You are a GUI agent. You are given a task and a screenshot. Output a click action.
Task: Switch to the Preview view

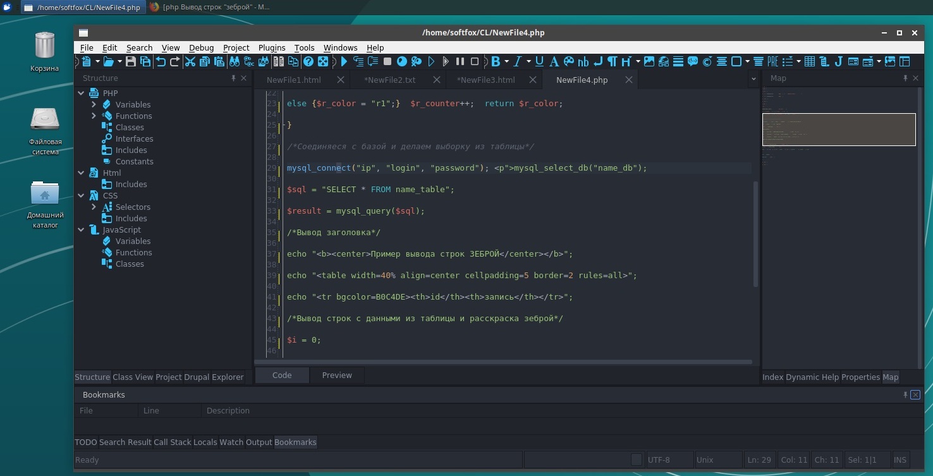(337, 375)
